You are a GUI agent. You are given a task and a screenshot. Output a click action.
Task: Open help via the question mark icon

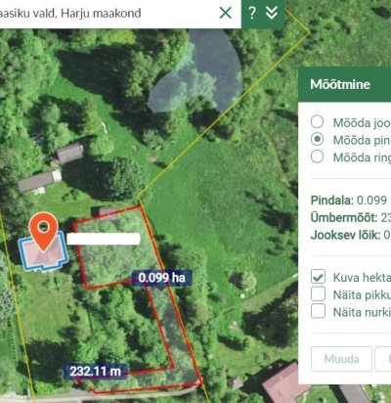(252, 13)
